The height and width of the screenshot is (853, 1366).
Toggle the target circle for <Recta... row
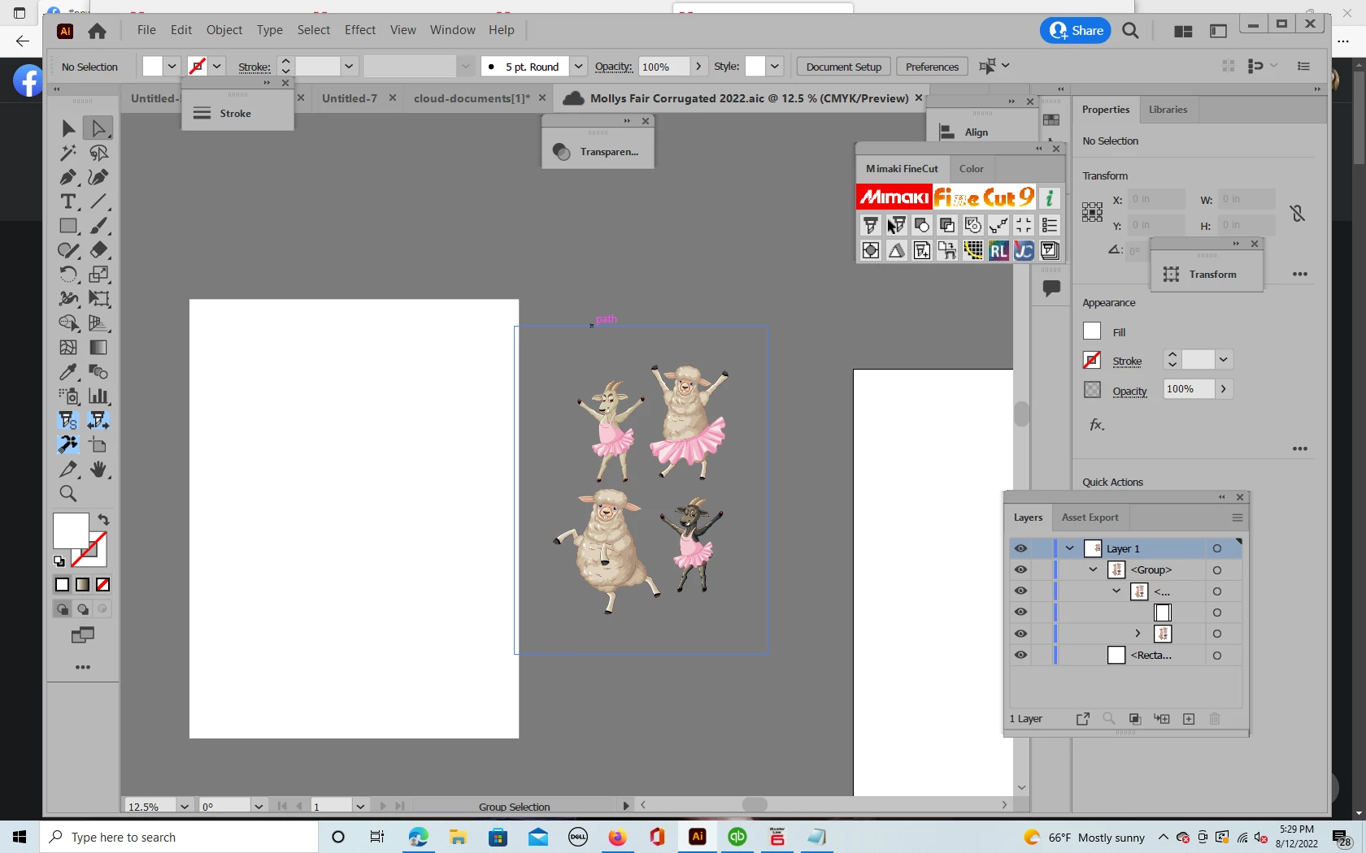(1217, 655)
